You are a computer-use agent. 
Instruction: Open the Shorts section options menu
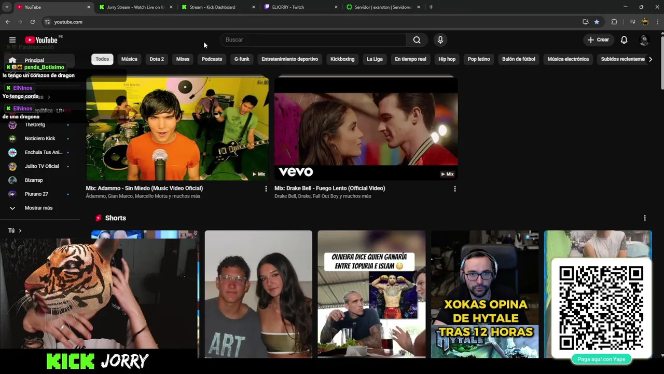point(645,218)
